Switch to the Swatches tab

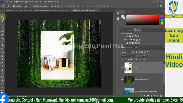[129, 12]
